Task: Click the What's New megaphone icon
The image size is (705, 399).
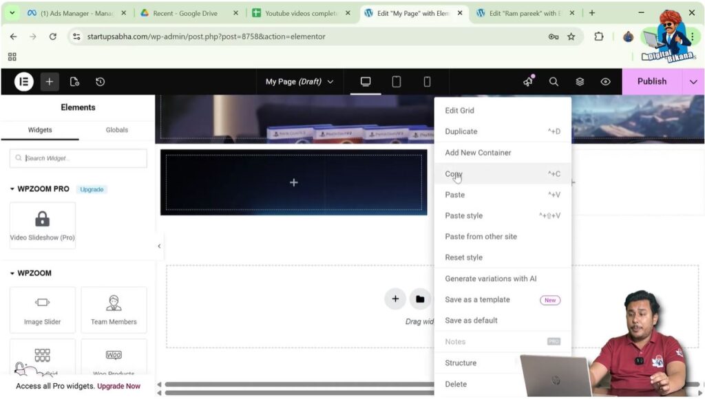Action: pos(528,82)
